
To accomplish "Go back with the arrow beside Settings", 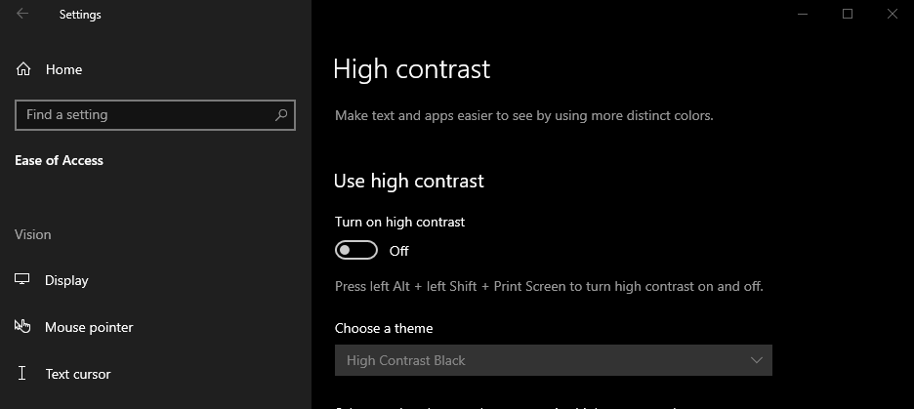I will [22, 14].
